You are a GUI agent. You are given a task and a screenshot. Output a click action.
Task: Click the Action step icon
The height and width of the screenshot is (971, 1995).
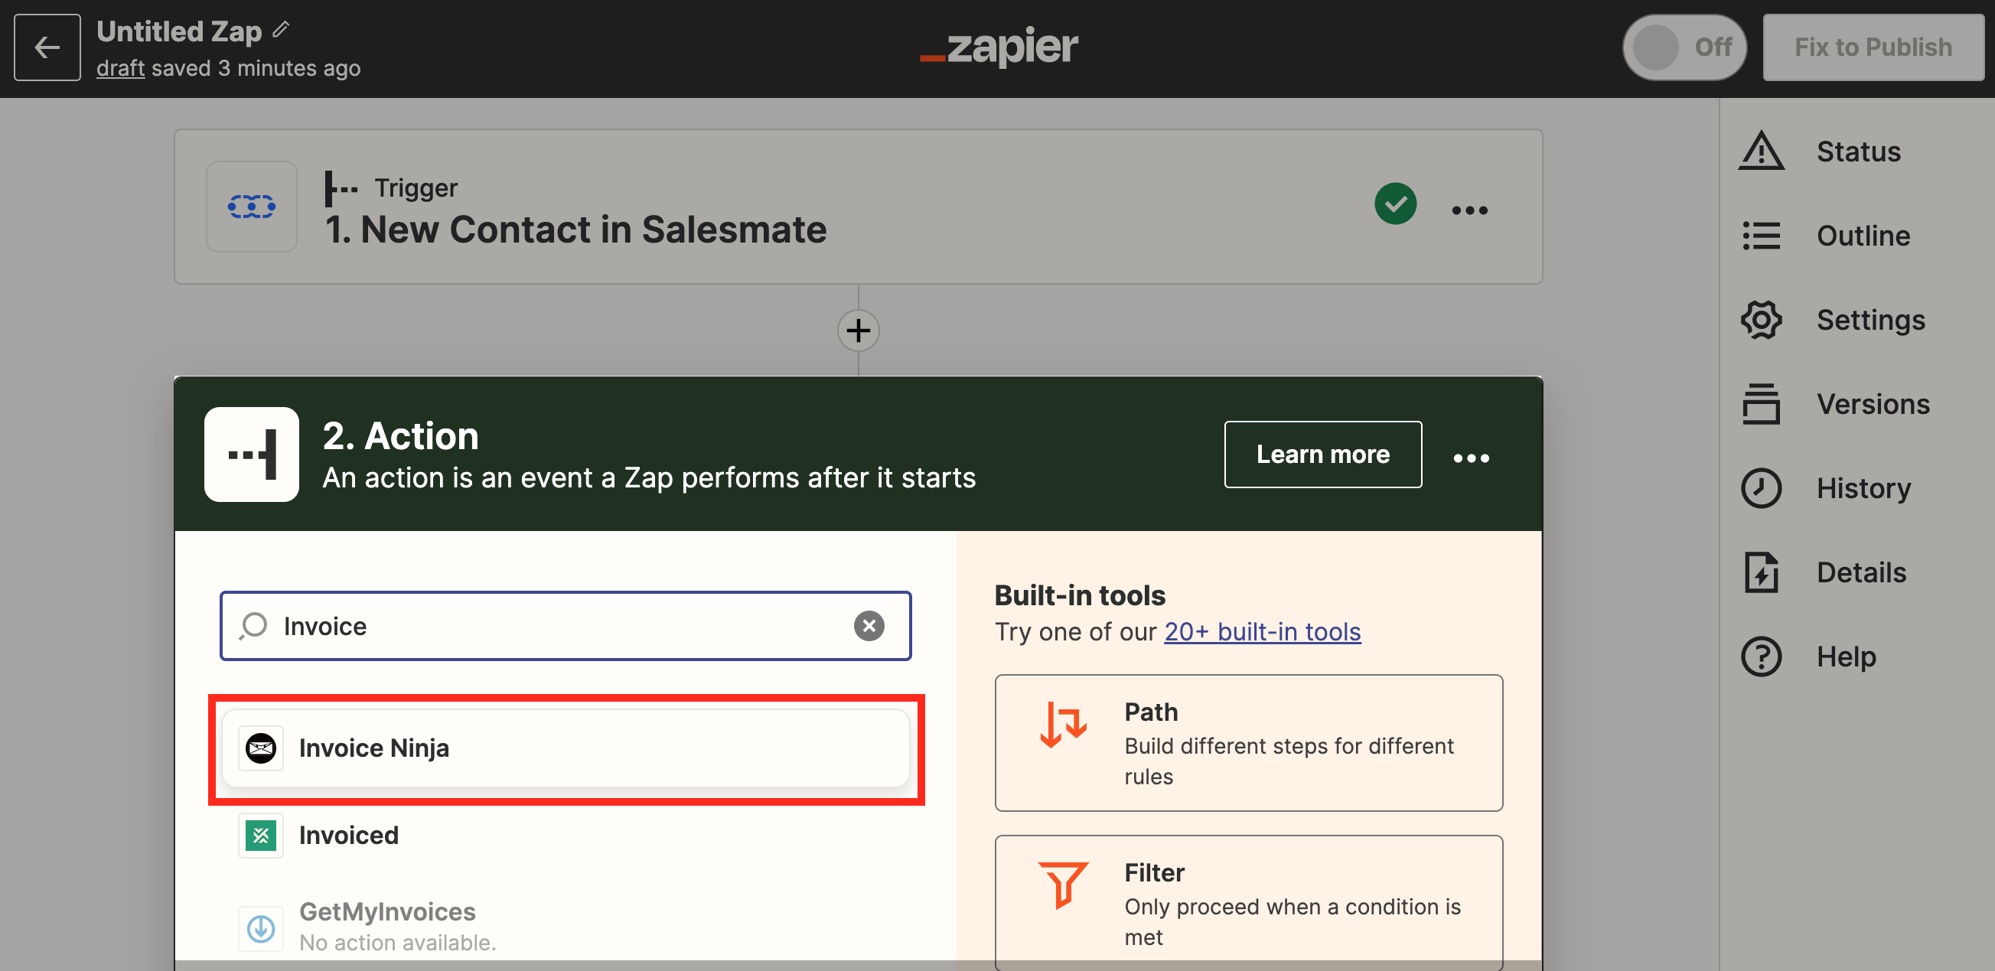click(x=252, y=455)
